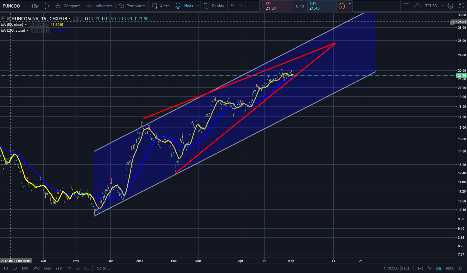This screenshot has width=467, height=273.
Task: Select the YTD time range
Action: (59, 268)
